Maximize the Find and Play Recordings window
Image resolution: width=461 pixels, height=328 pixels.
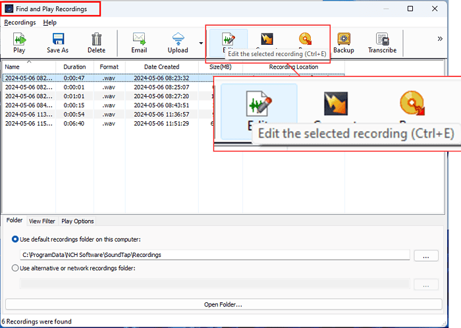[x=410, y=9]
